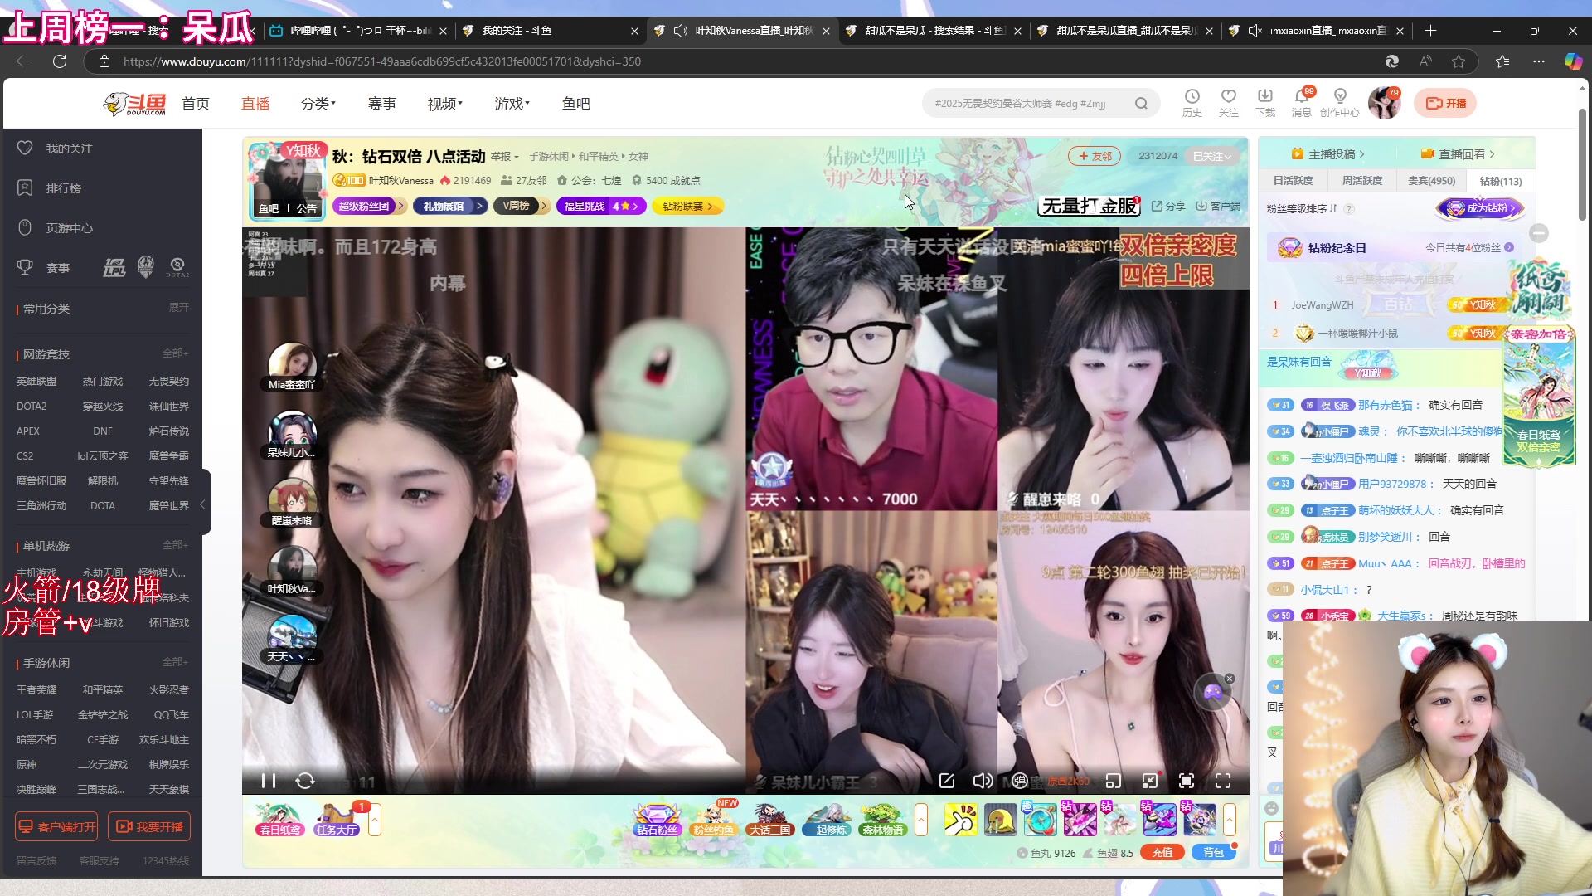
Task: Open 福星挑战 badge
Action: pos(601,206)
